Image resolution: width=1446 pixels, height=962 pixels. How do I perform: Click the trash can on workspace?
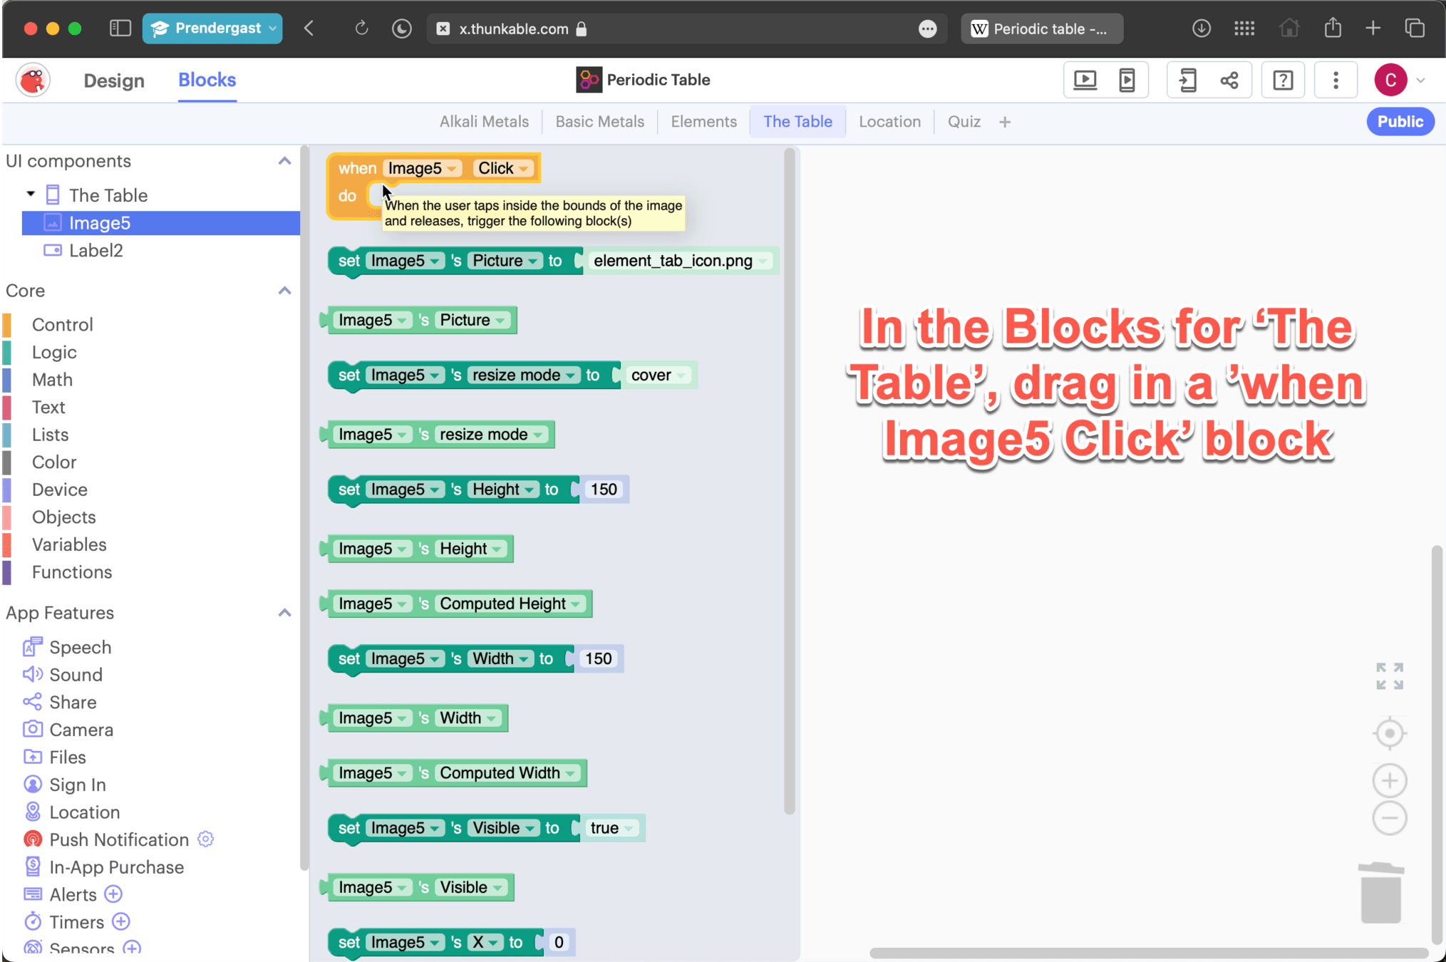[x=1380, y=893]
